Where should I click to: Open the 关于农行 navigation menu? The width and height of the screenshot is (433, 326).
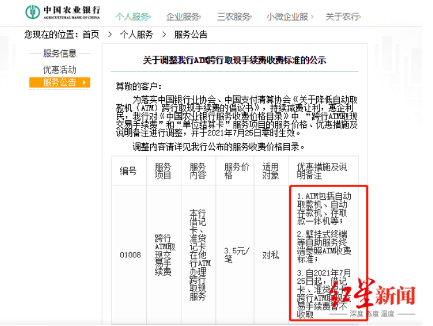[x=343, y=17]
